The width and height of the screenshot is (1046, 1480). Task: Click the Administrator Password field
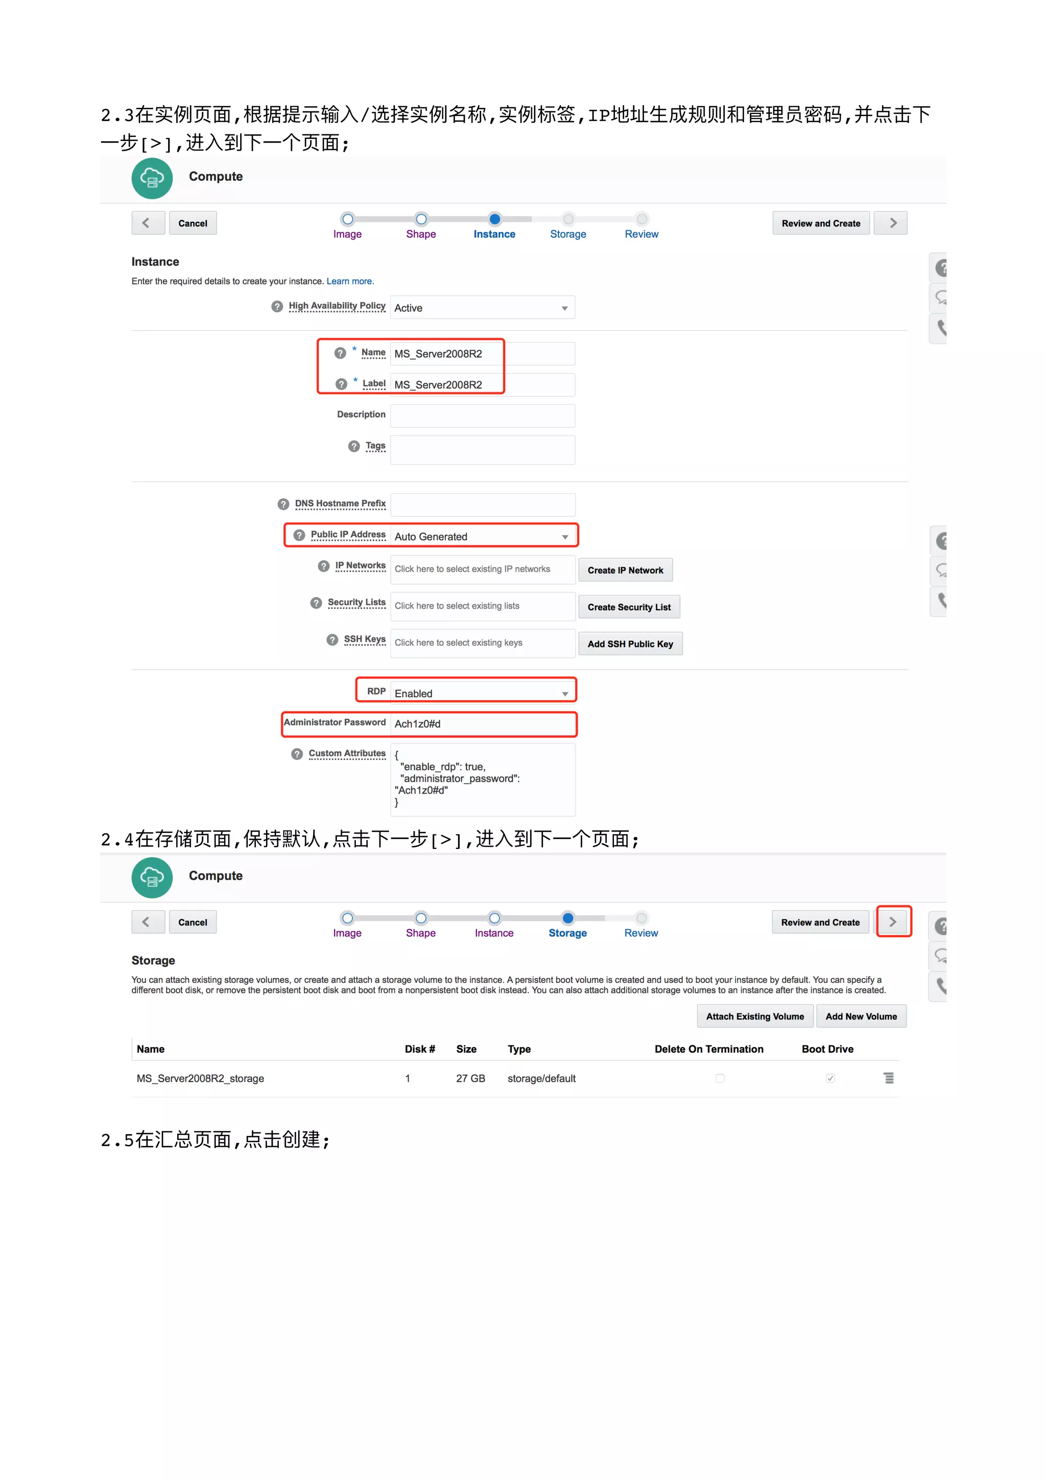tap(483, 724)
